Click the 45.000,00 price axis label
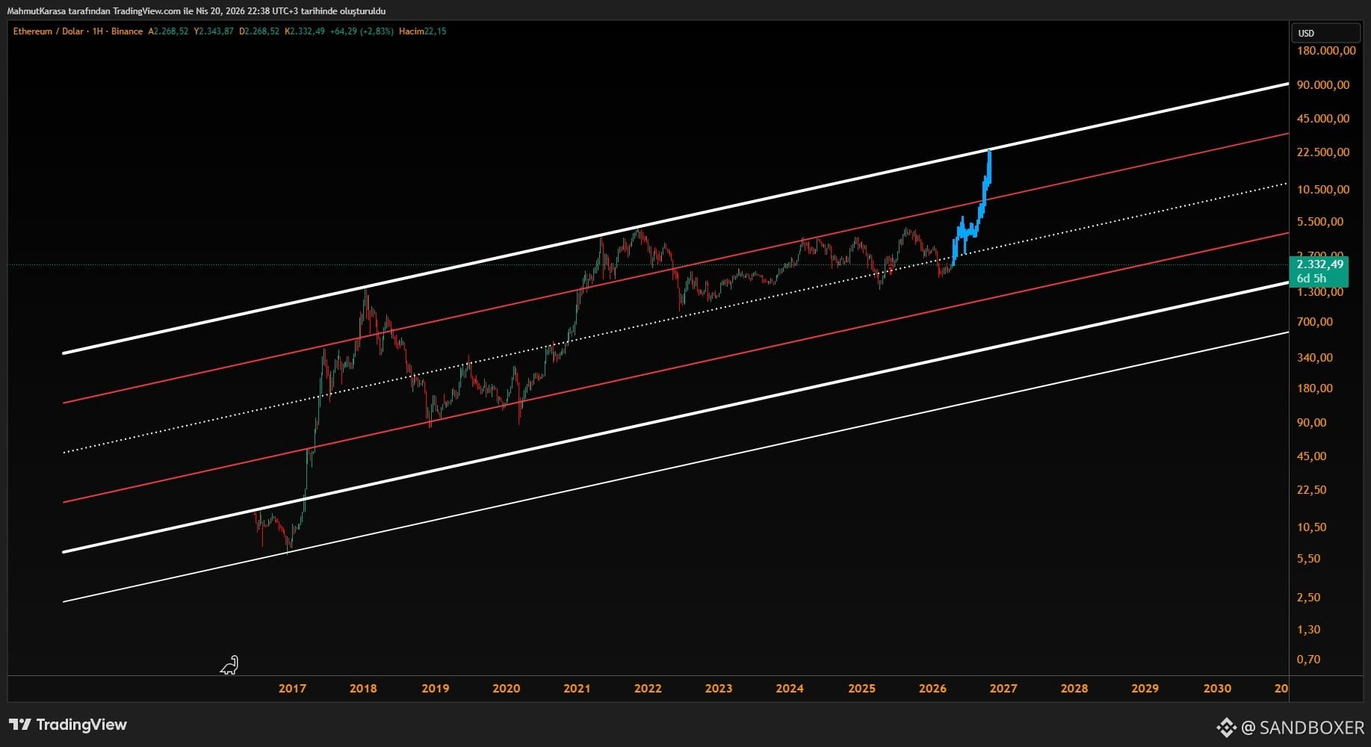 pyautogui.click(x=1323, y=118)
